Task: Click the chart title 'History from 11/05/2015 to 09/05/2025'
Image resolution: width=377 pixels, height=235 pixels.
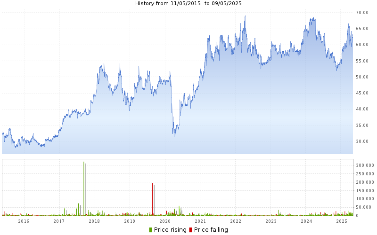Action: [188, 3]
